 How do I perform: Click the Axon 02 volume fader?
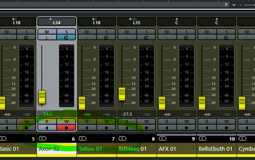pyautogui.click(x=42, y=97)
